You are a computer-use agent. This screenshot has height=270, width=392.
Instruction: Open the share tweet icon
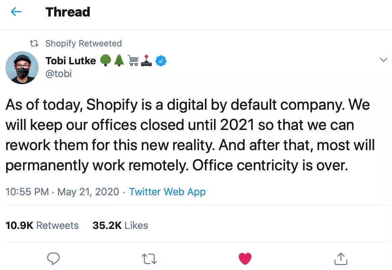(341, 259)
